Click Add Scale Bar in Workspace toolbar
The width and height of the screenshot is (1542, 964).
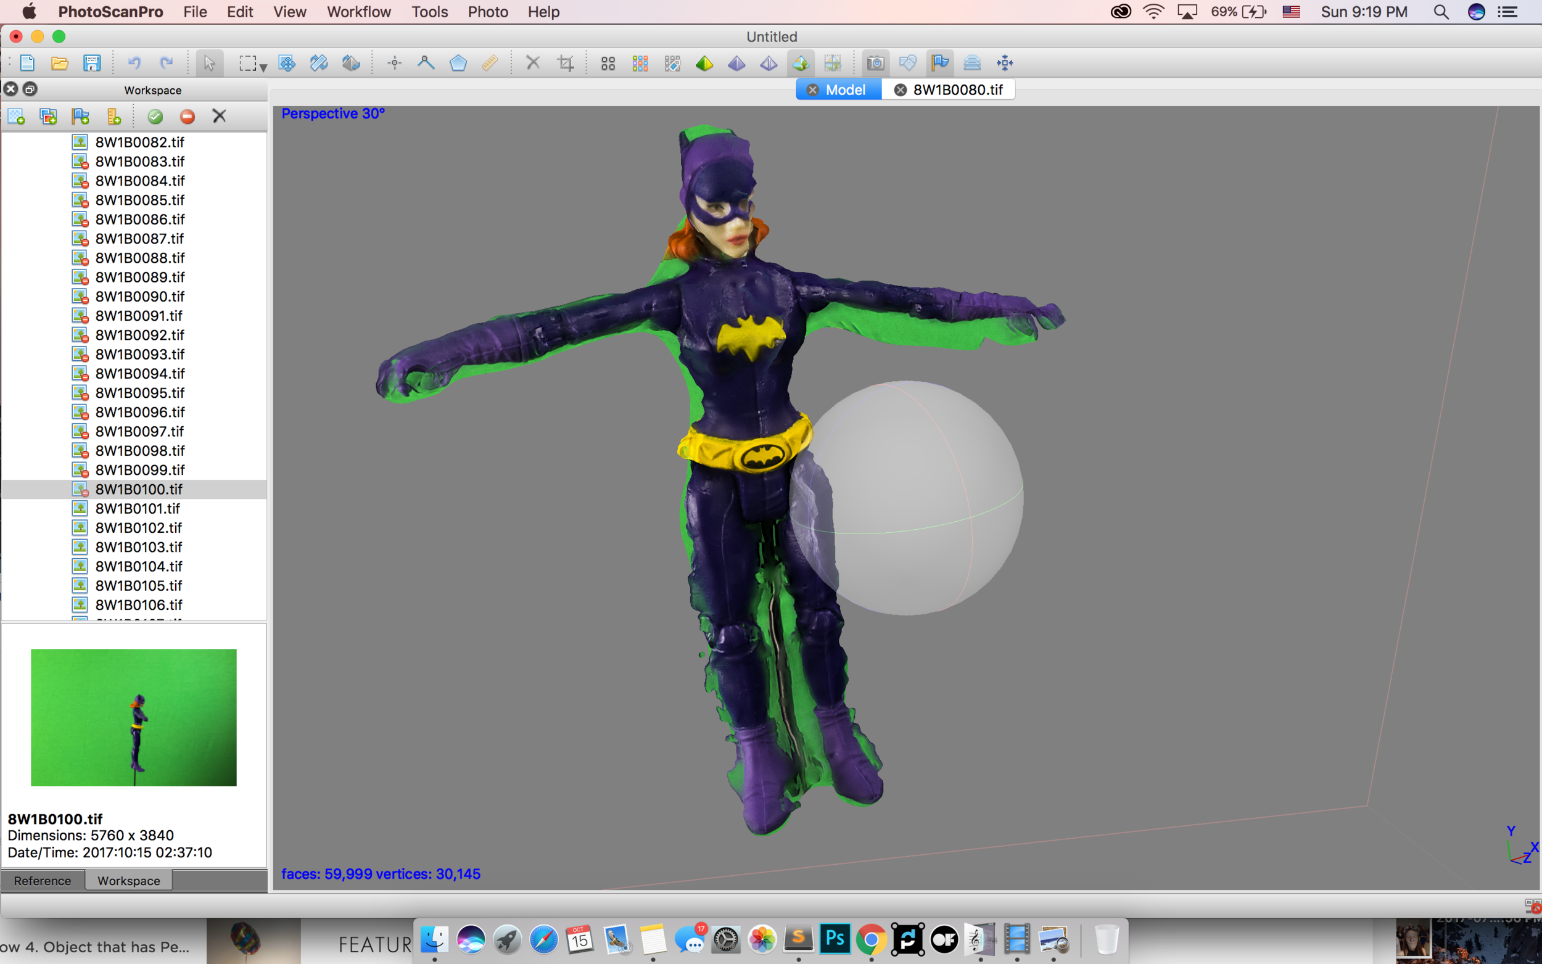(113, 116)
